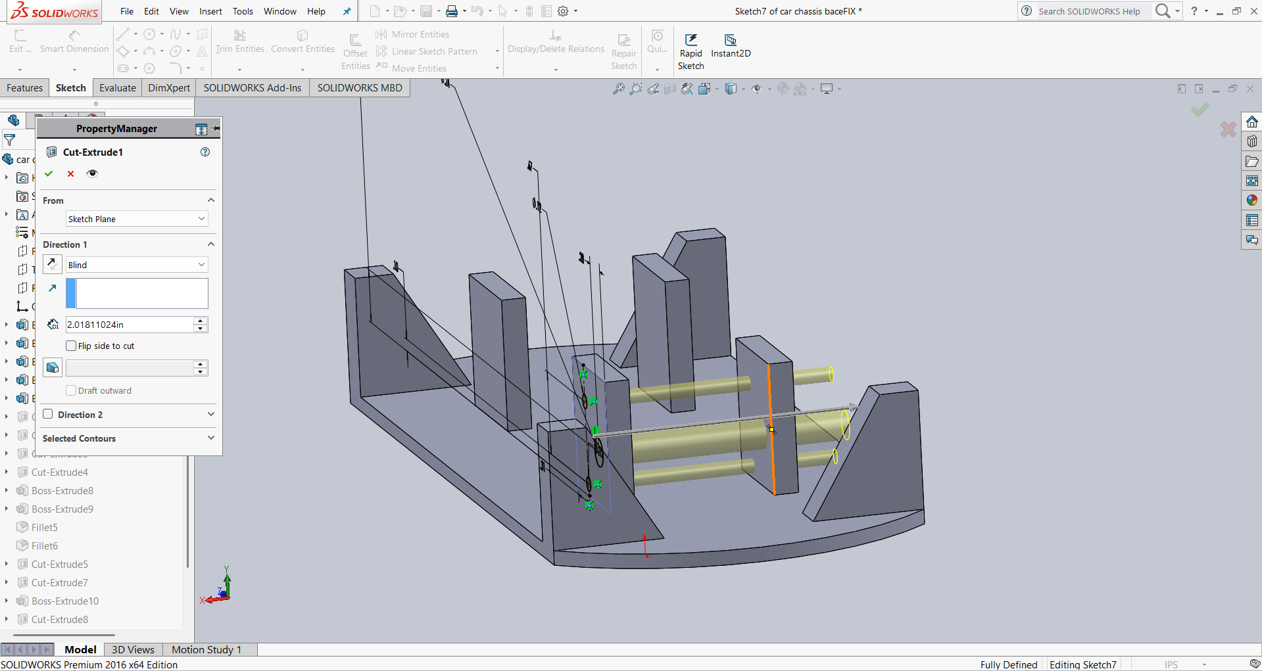Click the Draft On/Off button

(52, 367)
